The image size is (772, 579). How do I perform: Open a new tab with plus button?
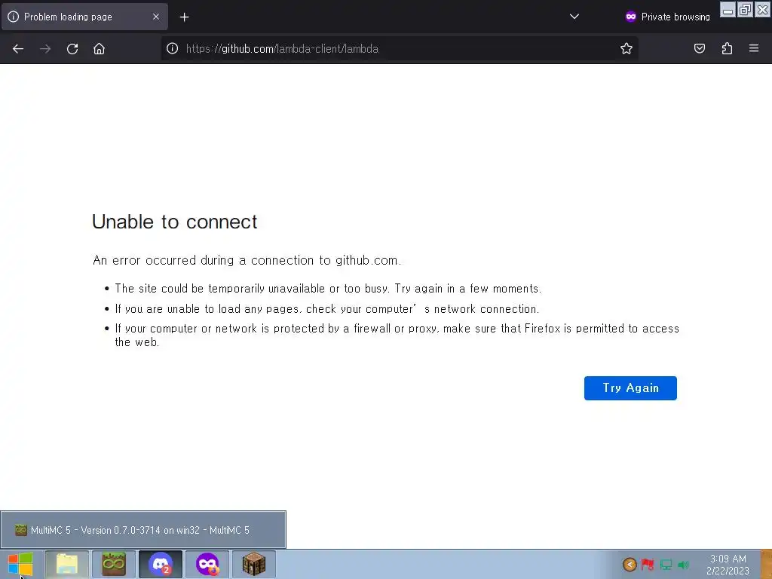[184, 17]
